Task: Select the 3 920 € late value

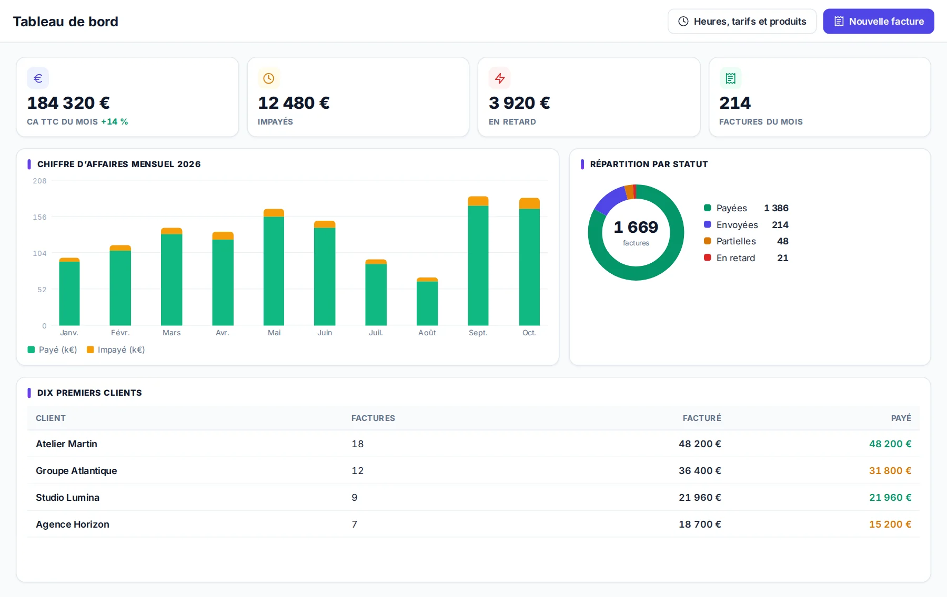Action: tap(519, 103)
